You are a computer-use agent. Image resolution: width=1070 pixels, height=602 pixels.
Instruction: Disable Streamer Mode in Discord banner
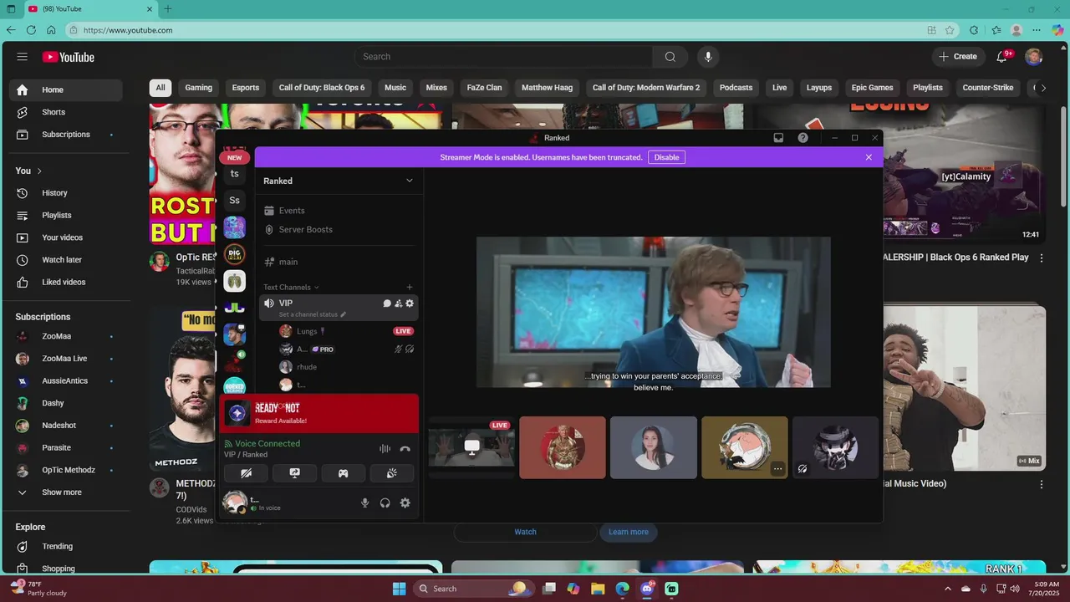pos(666,157)
